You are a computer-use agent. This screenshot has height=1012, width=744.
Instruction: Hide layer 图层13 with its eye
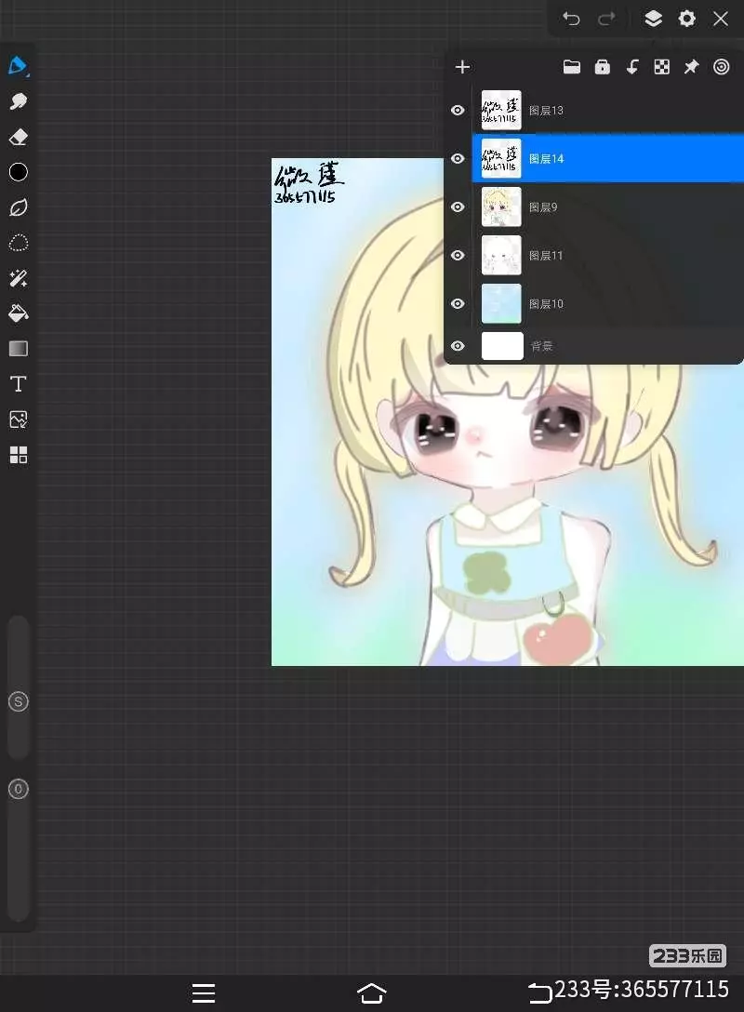pos(458,111)
